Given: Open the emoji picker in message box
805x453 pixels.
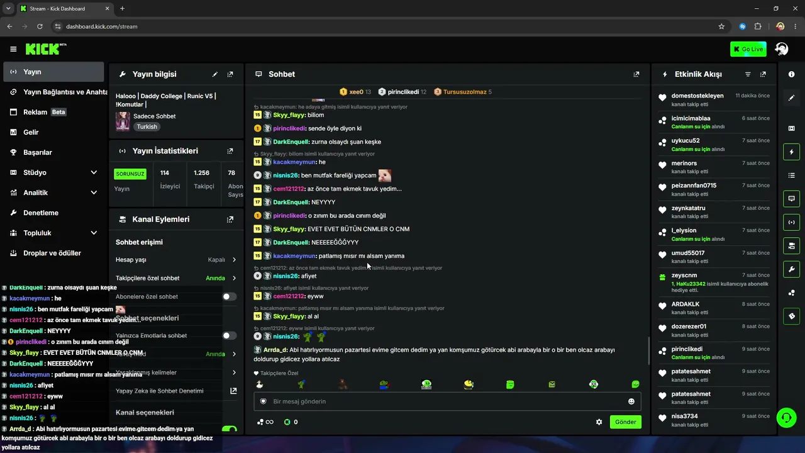Looking at the screenshot, I should coord(631,401).
